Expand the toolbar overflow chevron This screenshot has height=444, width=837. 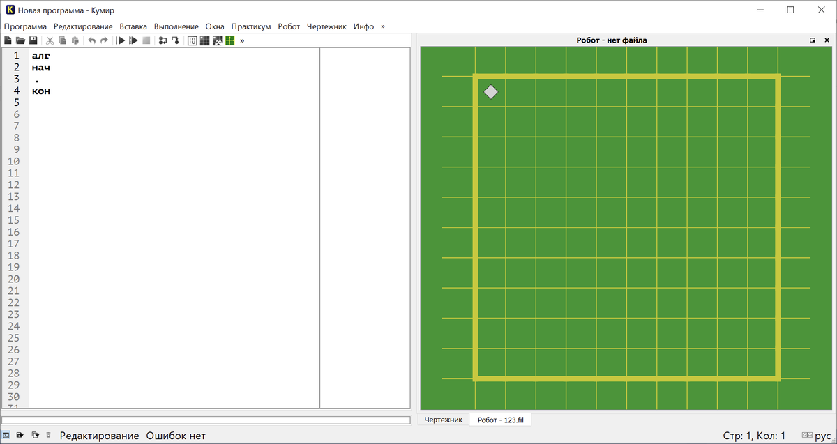click(x=242, y=40)
